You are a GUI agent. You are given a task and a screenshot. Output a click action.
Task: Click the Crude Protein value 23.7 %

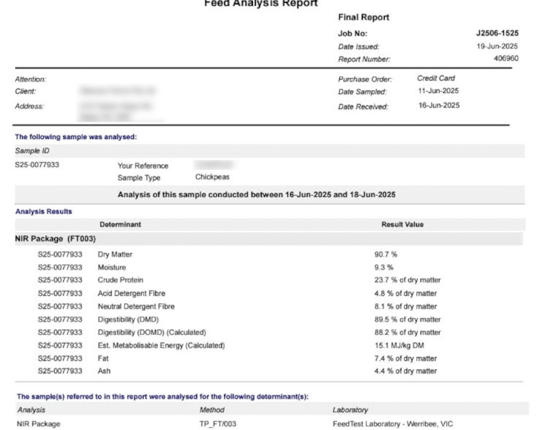(x=407, y=280)
